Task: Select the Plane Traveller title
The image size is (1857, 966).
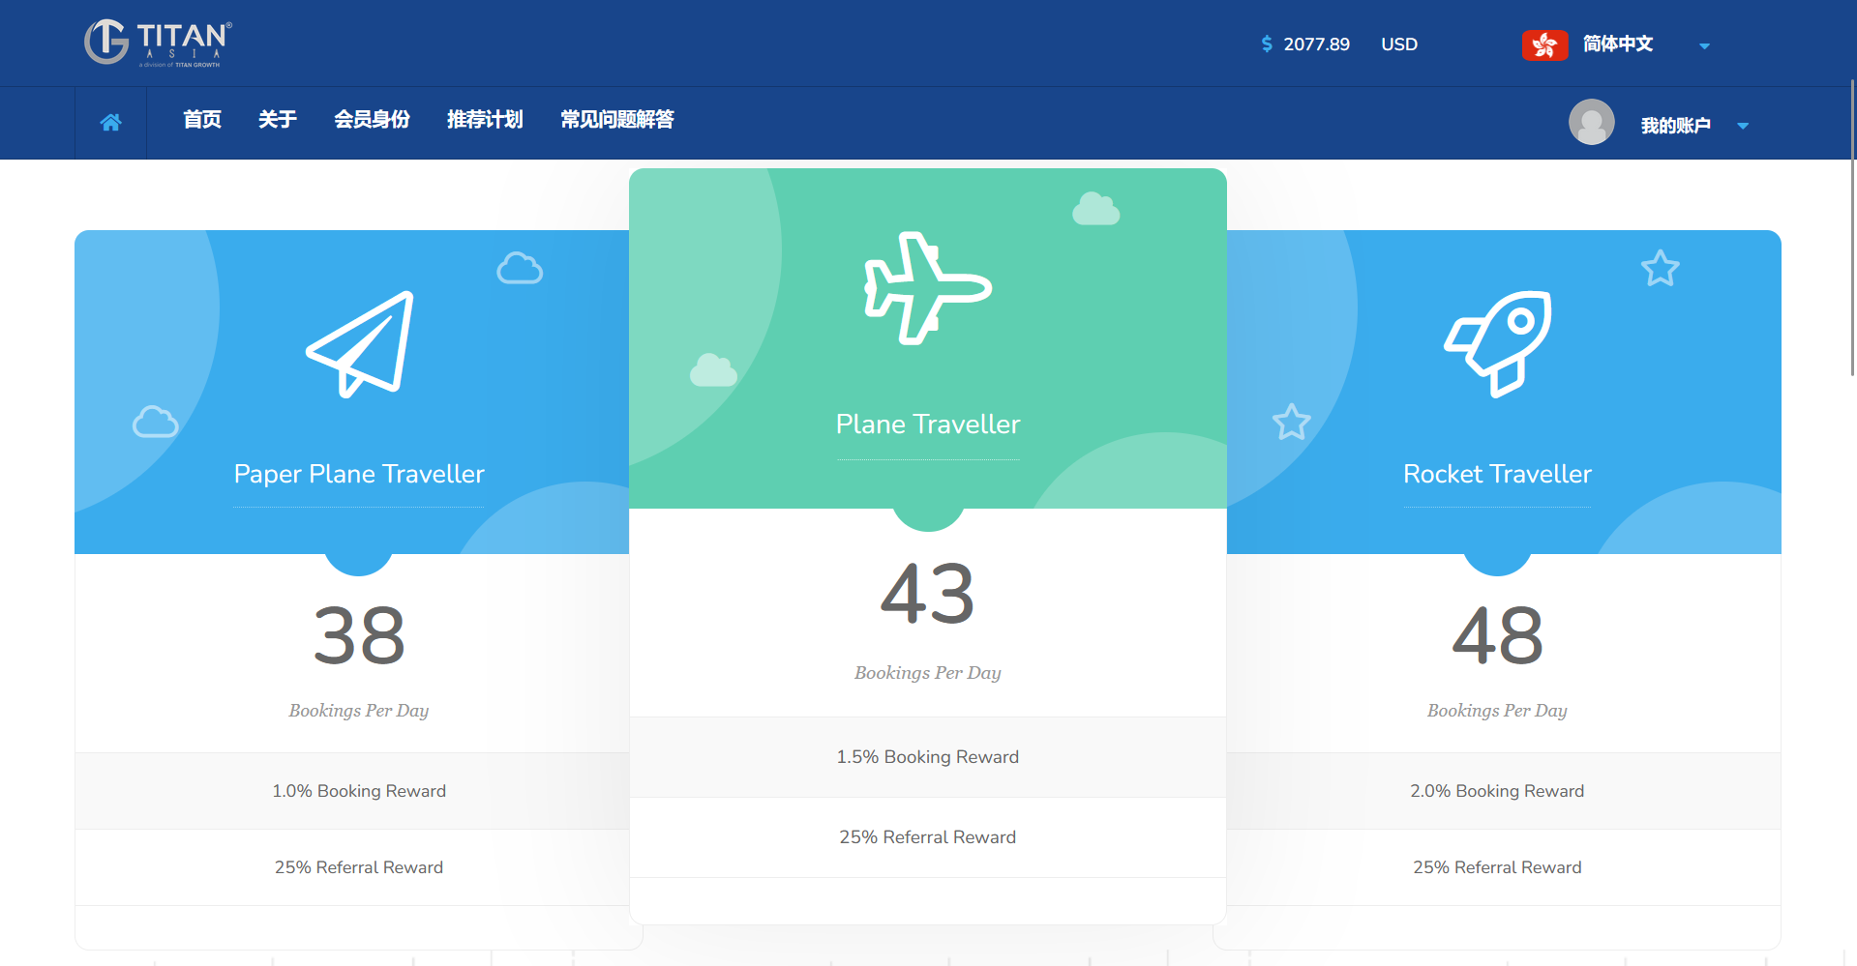Action: [x=927, y=424]
